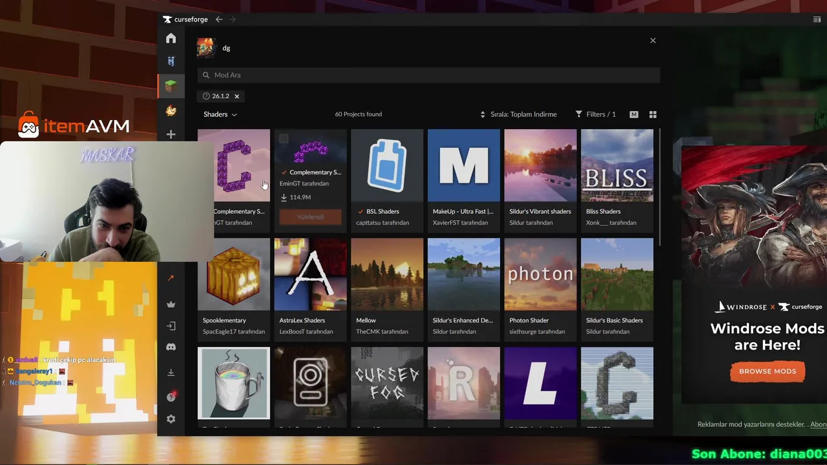Image resolution: width=827 pixels, height=465 pixels.
Task: Click the funnel filter icon
Action: [579, 114]
